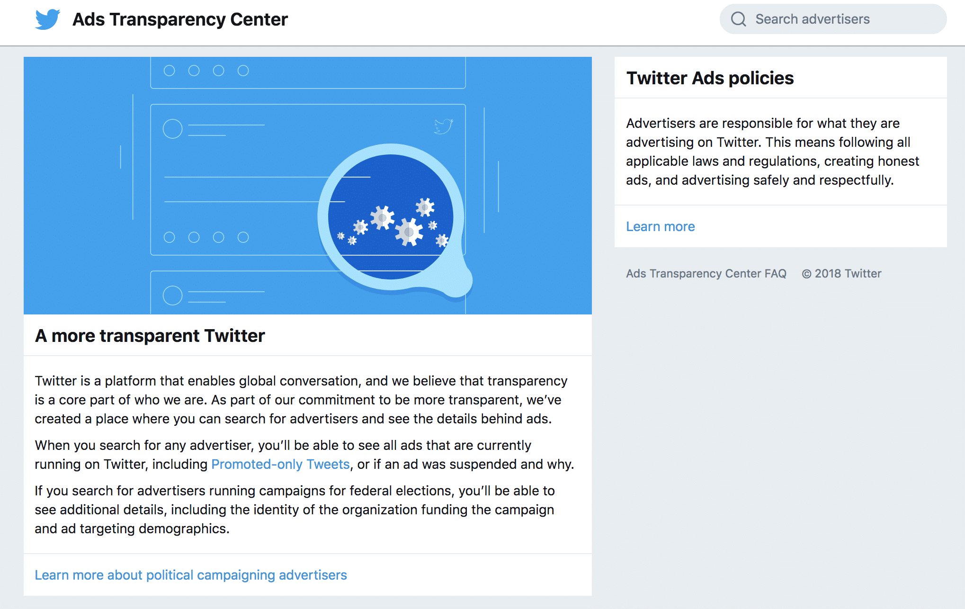
Task: Click the largest gear inside the magnifying glass
Action: pos(409,232)
